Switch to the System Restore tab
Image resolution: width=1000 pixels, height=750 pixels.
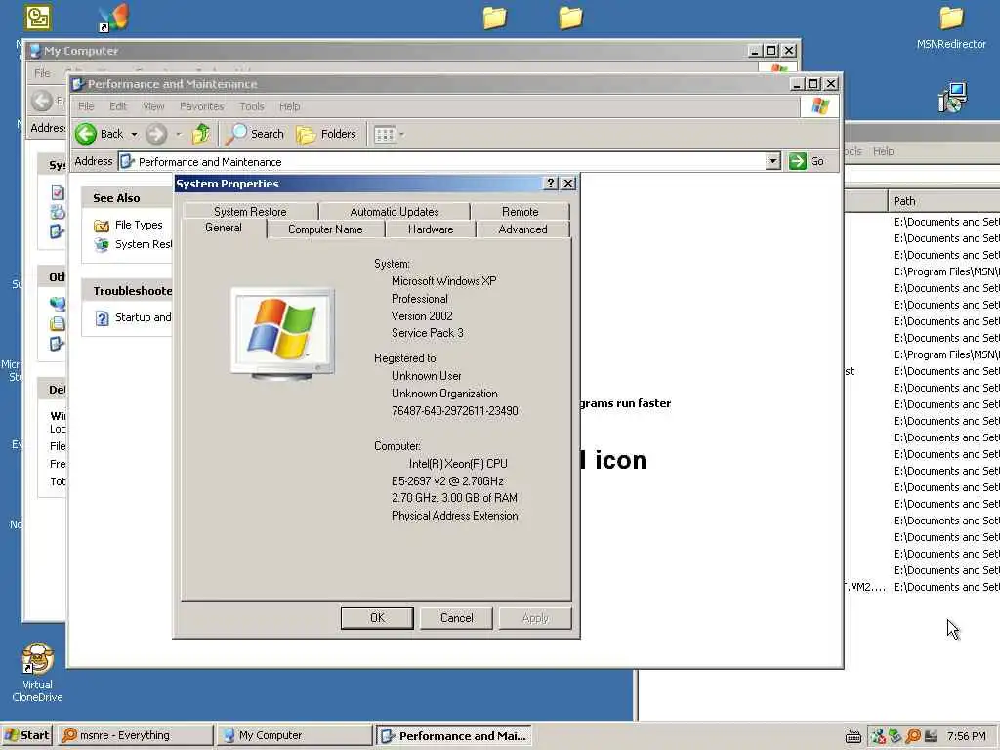coord(250,212)
